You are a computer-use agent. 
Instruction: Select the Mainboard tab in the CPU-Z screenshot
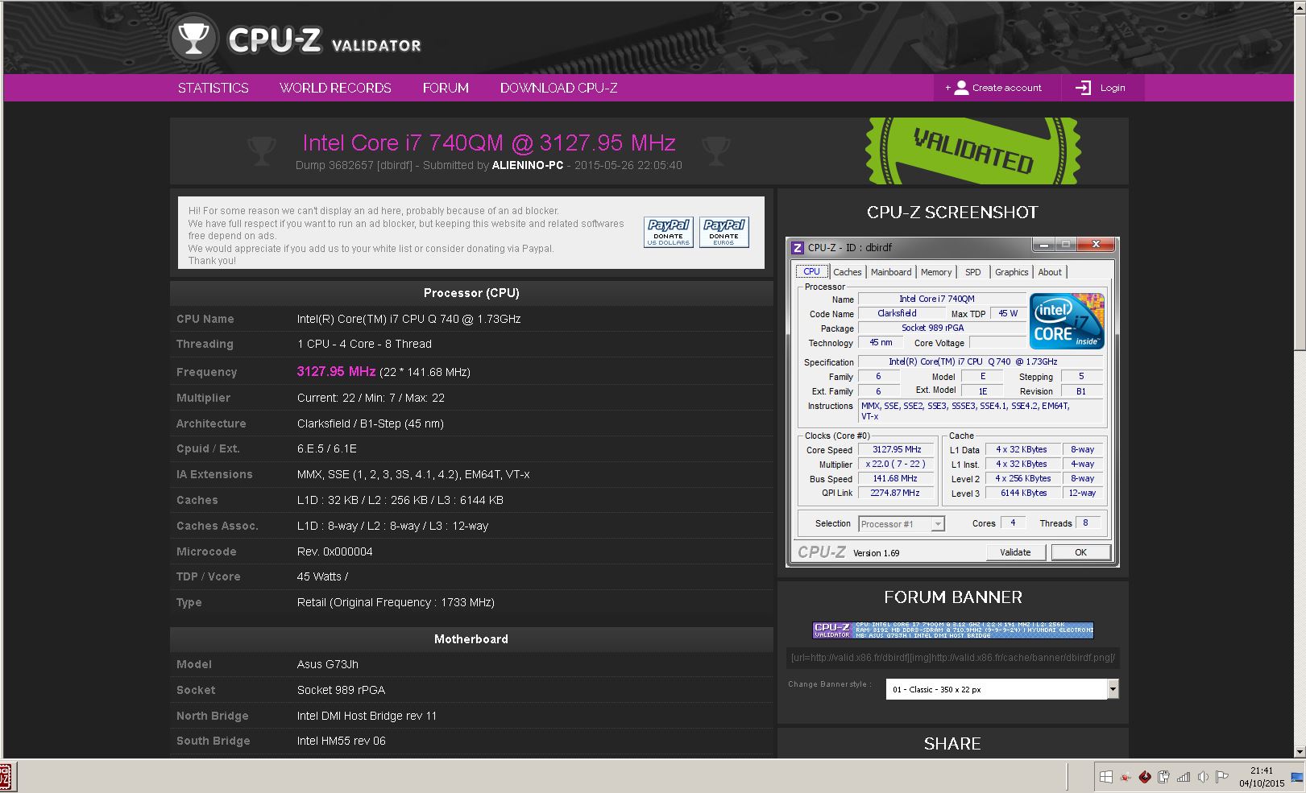(891, 272)
